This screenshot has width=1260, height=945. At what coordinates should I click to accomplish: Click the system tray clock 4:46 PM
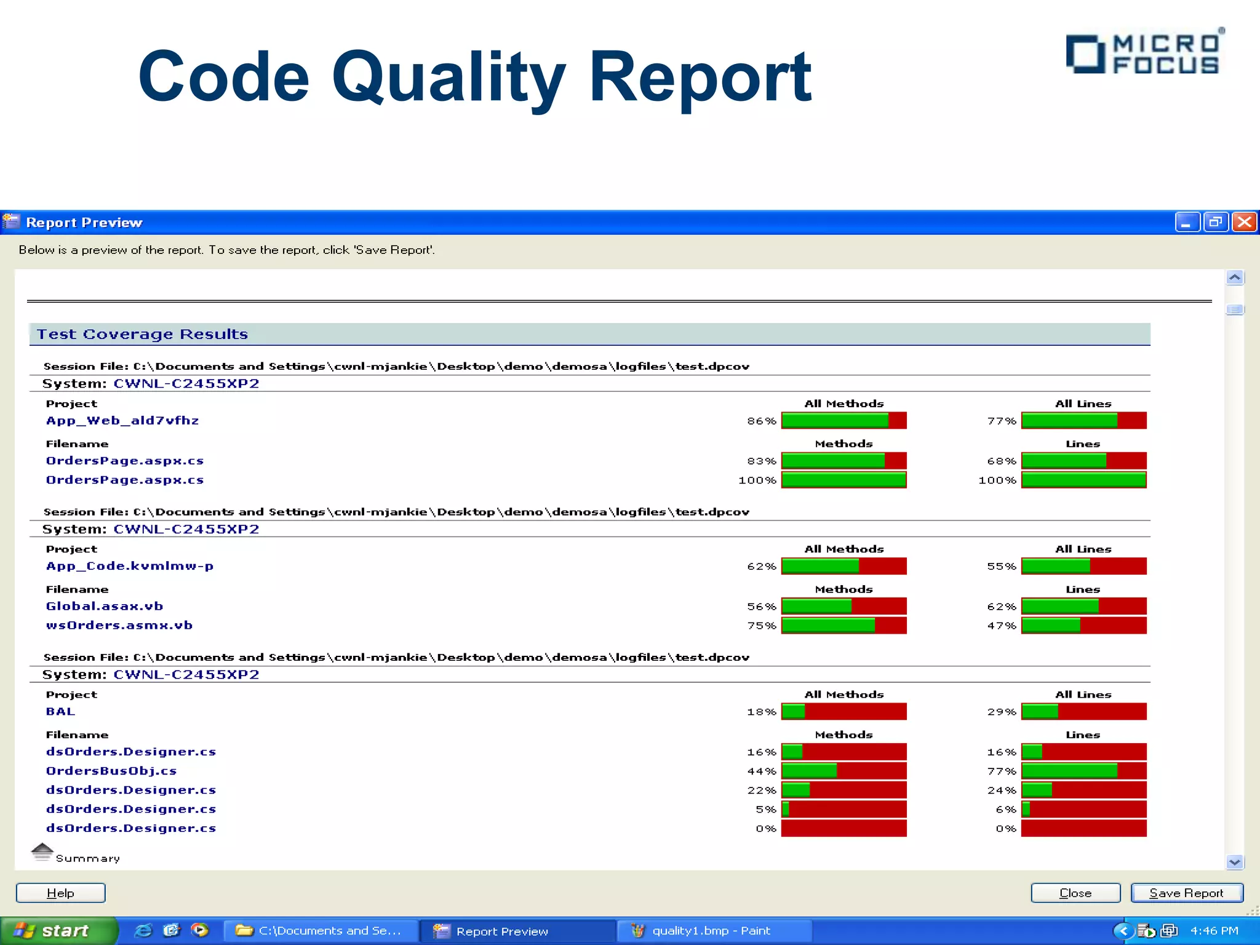[1214, 931]
